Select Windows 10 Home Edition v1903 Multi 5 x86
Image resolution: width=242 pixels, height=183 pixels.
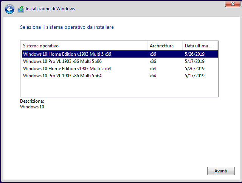pyautogui.click(x=120, y=54)
